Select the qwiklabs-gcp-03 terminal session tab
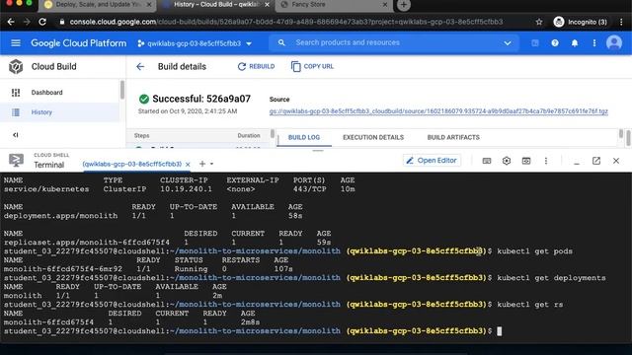This screenshot has height=355, width=632. click(131, 165)
